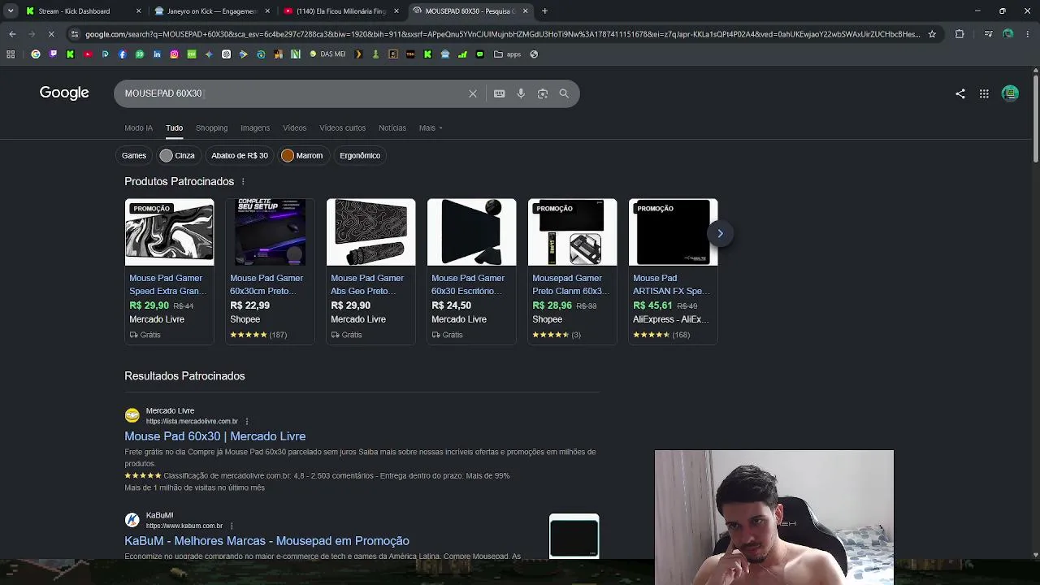The width and height of the screenshot is (1040, 585).
Task: Open the Facebook bookmark icon
Action: 123,54
